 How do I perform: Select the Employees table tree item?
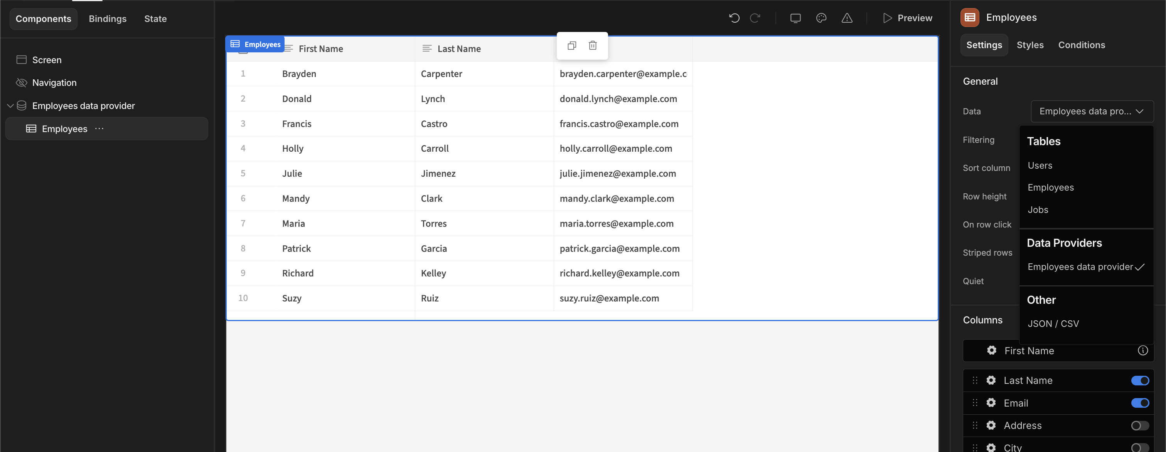point(107,129)
